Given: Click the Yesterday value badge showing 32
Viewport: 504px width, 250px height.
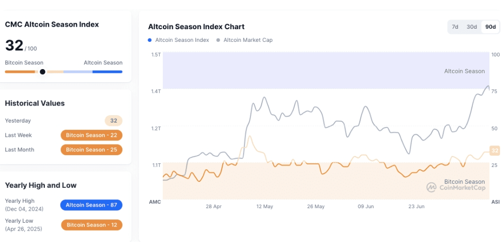Looking at the screenshot, I should [x=114, y=121].
